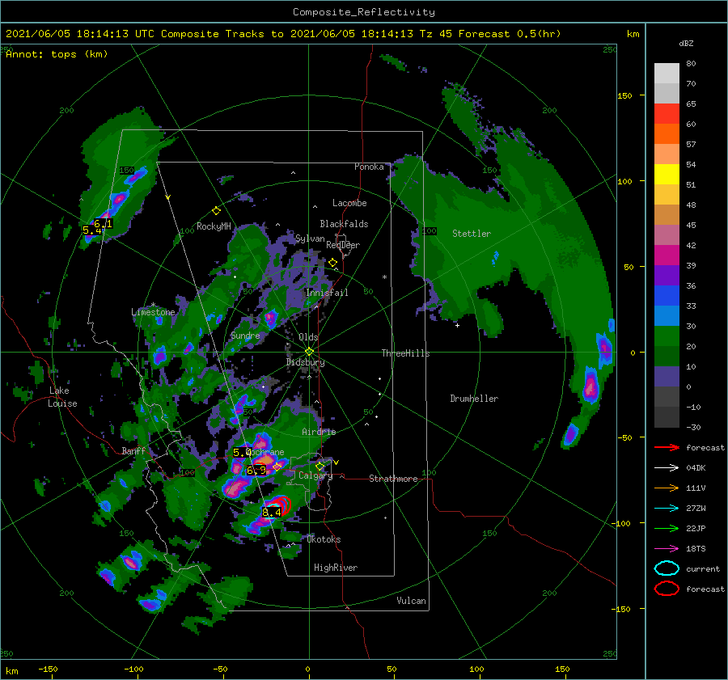Select the 5.0 storm top near Cochrane
Image resolution: width=728 pixels, height=680 pixels.
[x=242, y=452]
